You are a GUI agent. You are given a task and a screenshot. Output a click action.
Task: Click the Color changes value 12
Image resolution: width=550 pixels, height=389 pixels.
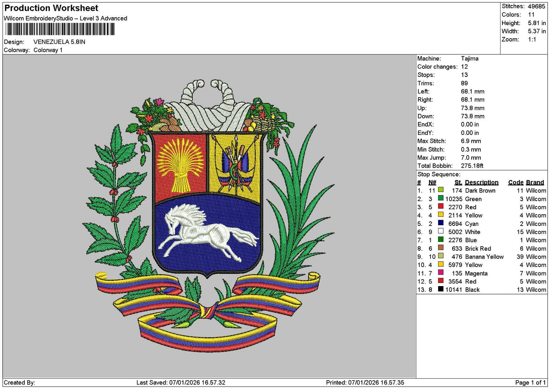464,67
